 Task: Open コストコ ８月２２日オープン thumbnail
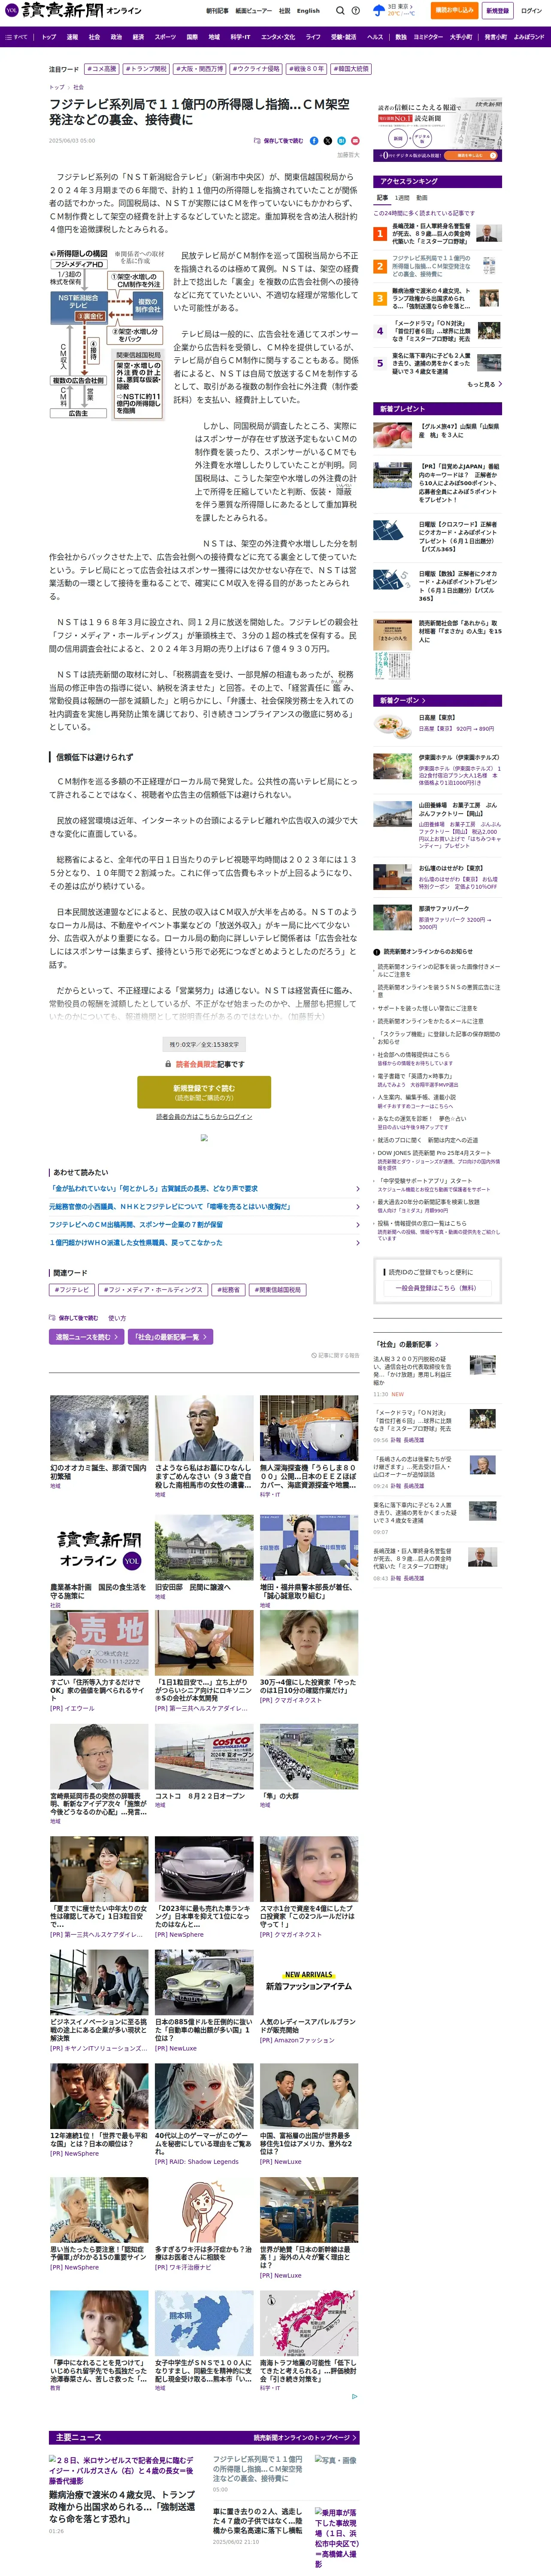(204, 1756)
